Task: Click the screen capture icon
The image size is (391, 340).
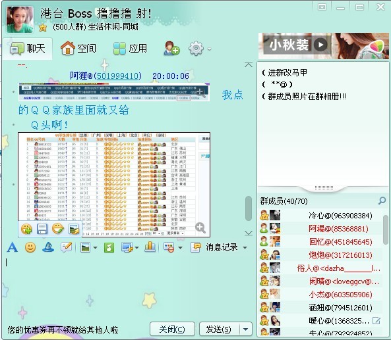Action: [x=127, y=247]
